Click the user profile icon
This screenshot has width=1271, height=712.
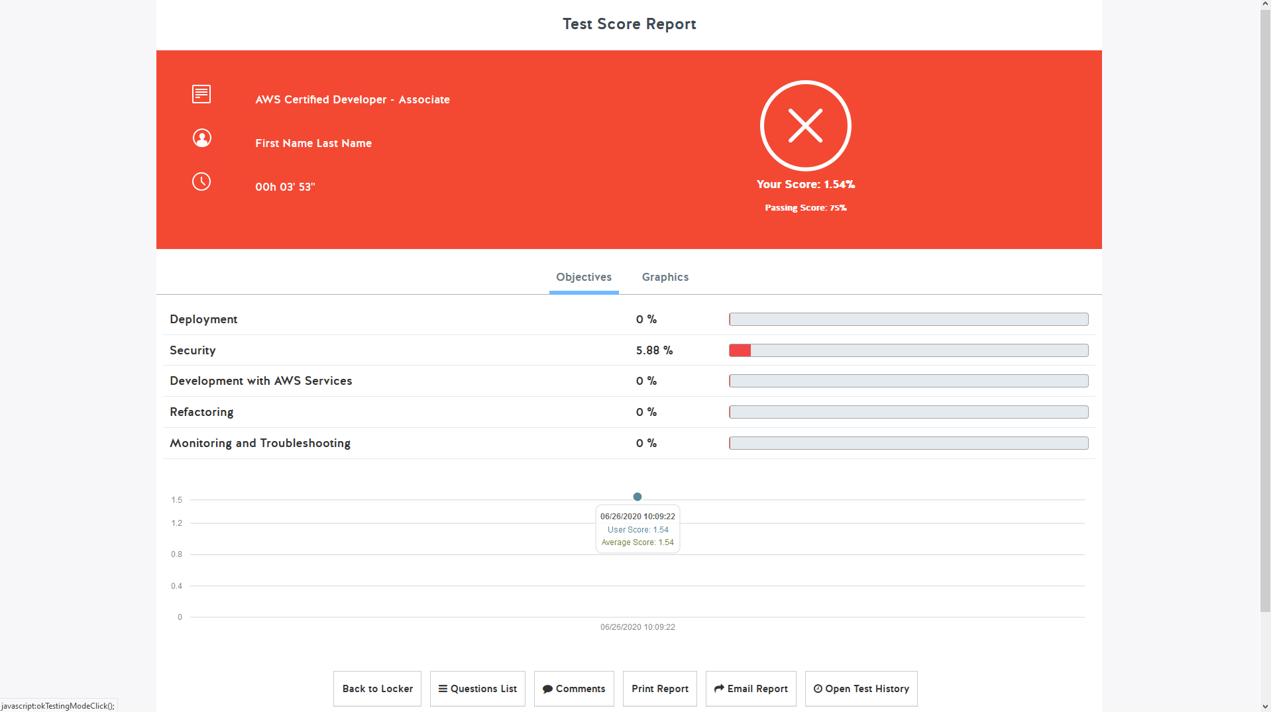point(201,138)
